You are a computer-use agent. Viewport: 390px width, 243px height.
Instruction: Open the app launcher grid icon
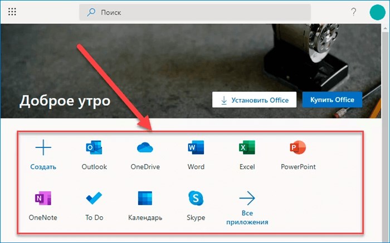(x=12, y=12)
